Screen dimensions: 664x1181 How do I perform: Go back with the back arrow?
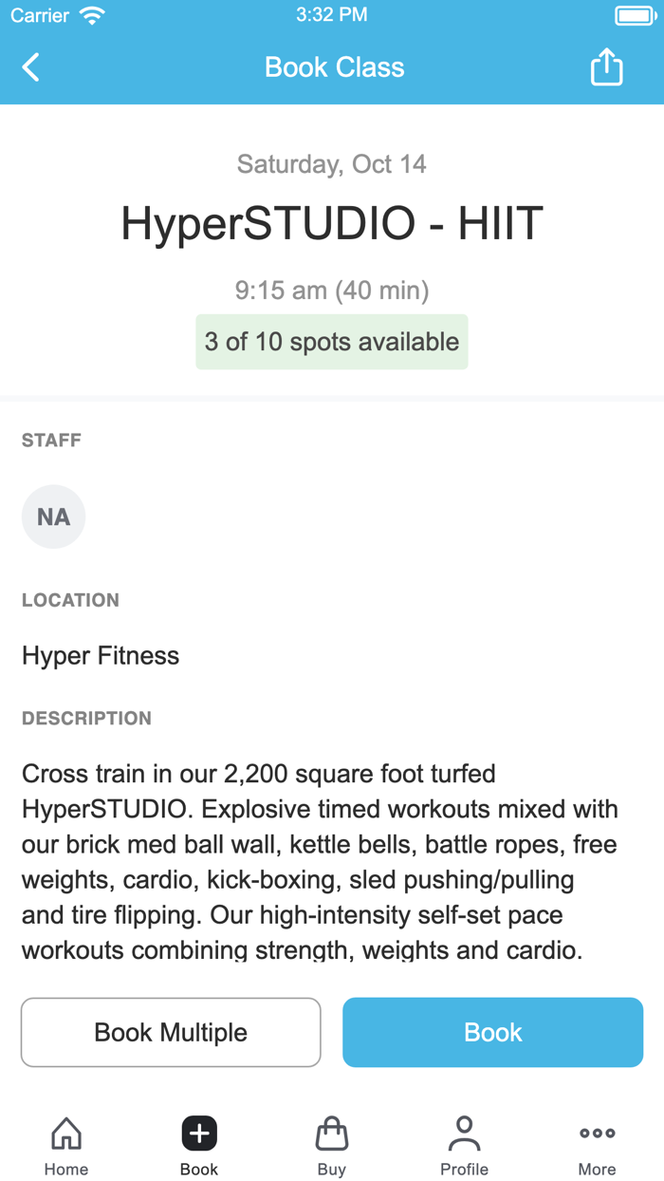[x=30, y=66]
